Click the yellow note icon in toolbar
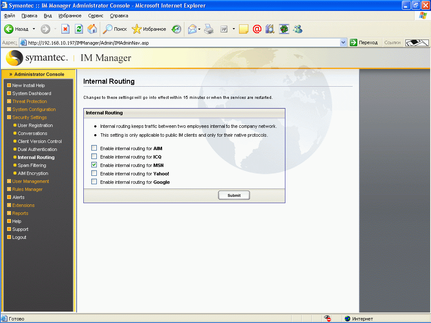The image size is (431, 323). (244, 29)
